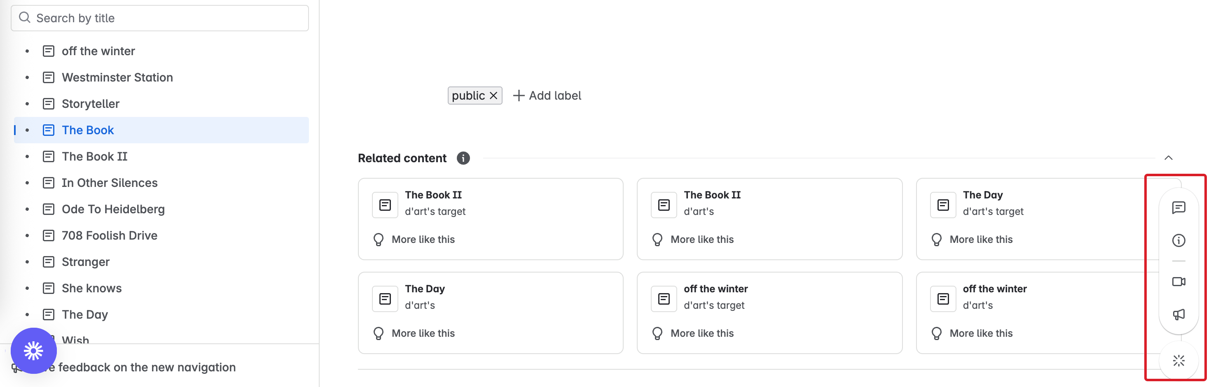Click the purple spinner icon bottom left
The width and height of the screenshot is (1211, 387).
(x=33, y=350)
